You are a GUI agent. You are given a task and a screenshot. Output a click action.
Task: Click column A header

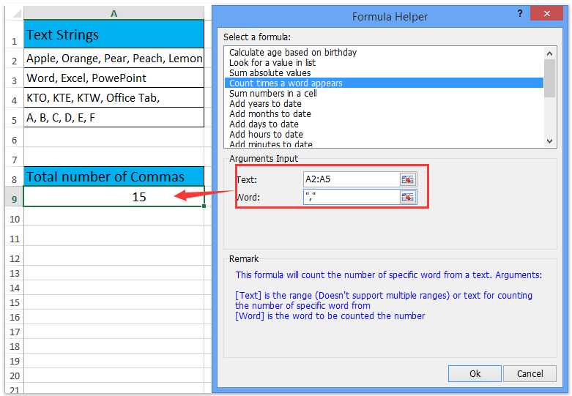(114, 14)
